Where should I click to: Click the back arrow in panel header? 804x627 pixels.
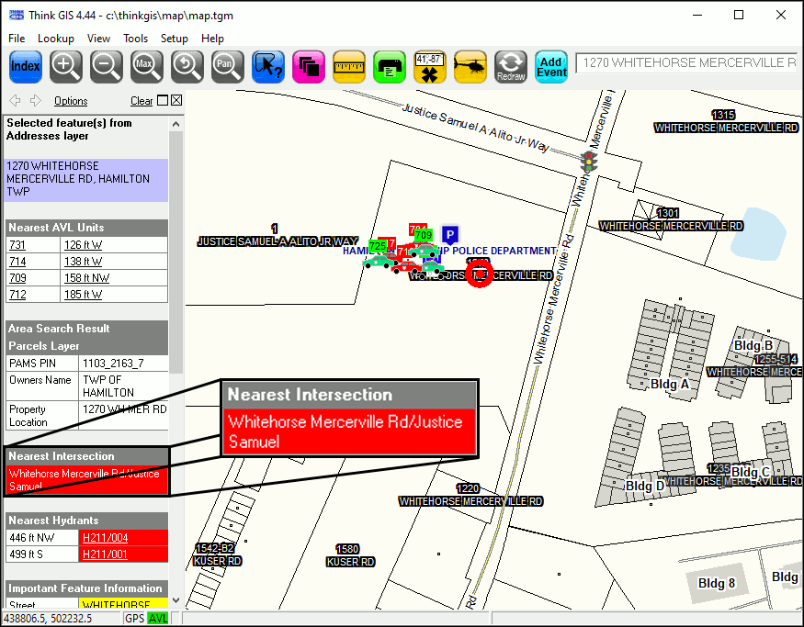(15, 101)
